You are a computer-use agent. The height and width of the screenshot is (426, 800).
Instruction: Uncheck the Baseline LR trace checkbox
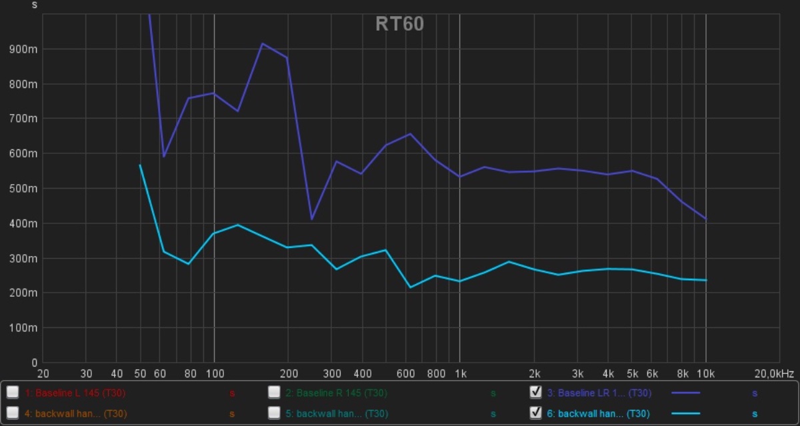click(x=535, y=393)
